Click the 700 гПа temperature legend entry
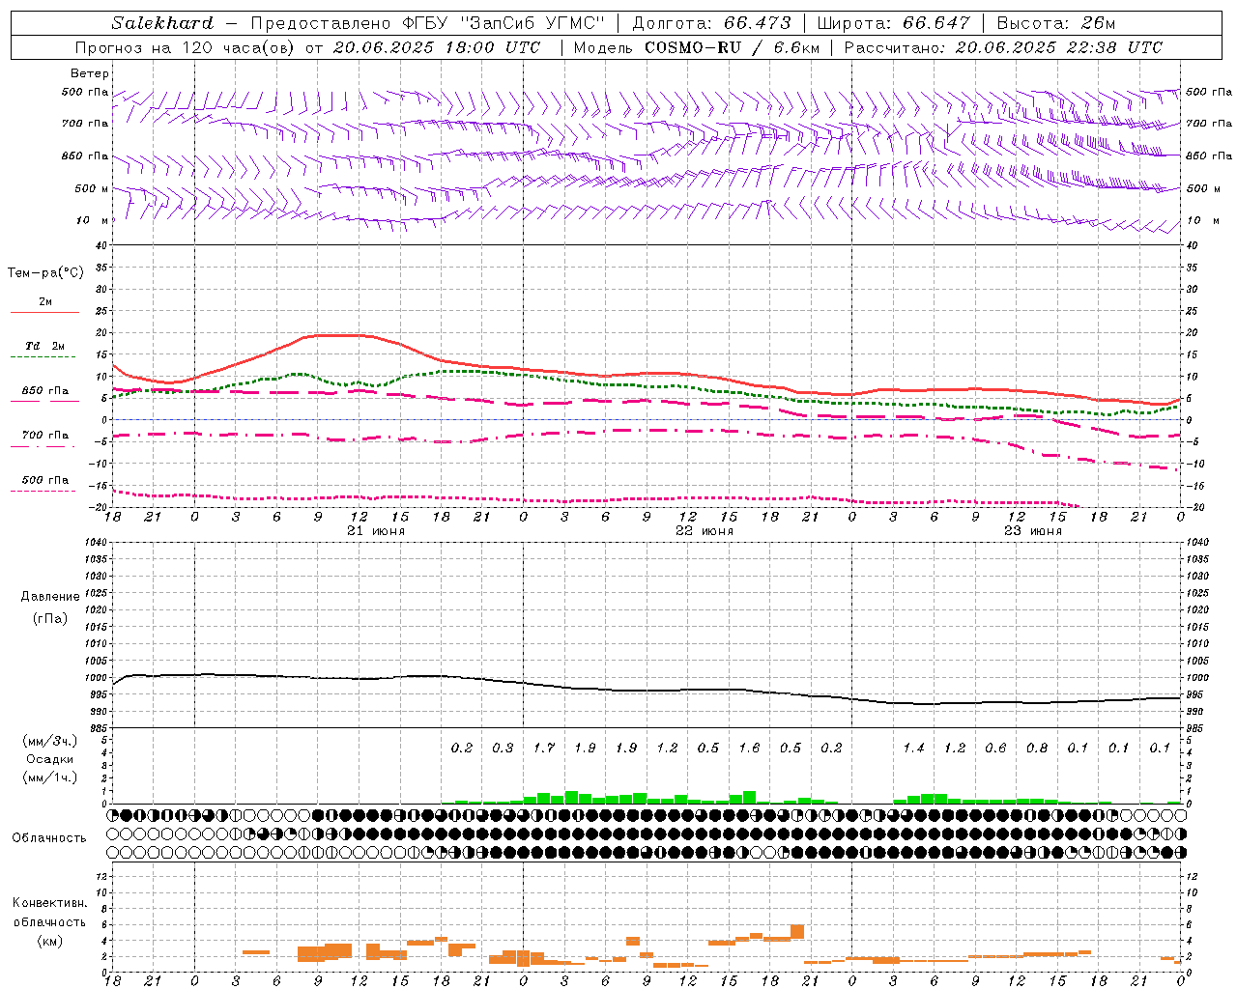The height and width of the screenshot is (989, 1237). click(45, 435)
